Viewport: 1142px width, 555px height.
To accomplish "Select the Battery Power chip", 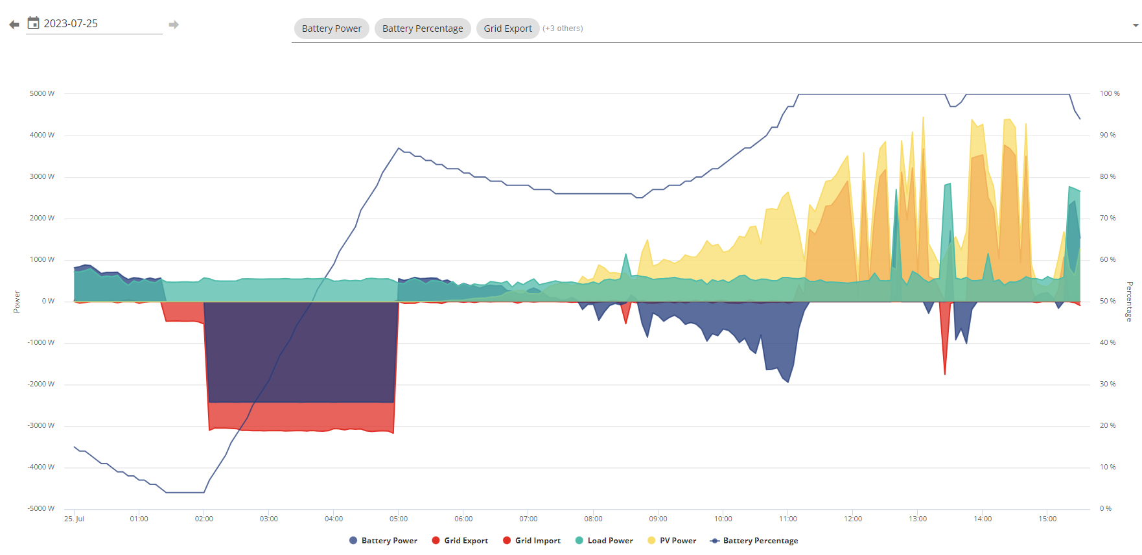I will 331,29.
